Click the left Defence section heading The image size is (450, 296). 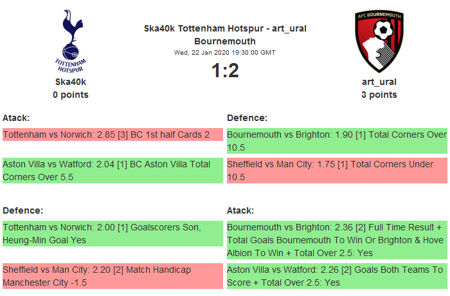click(x=22, y=210)
